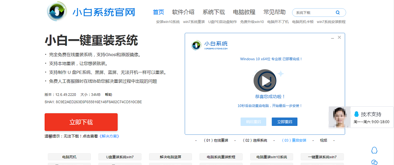Click the technical support avatar photo
This screenshot has width=394, height=165.
click(339, 117)
